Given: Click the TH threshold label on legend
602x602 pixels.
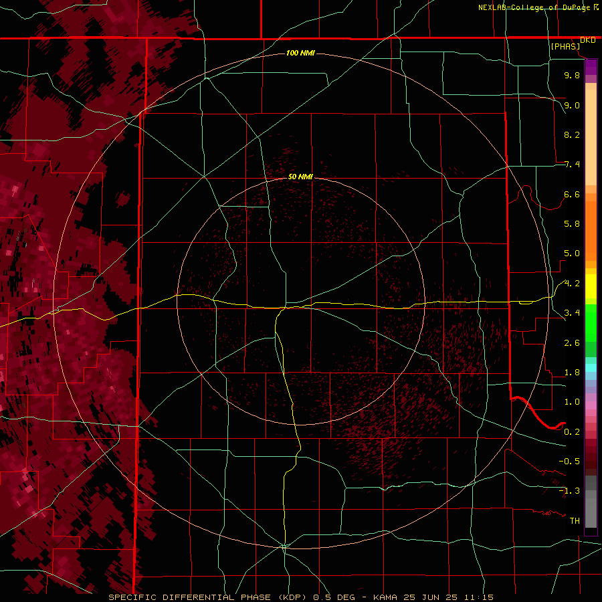Looking at the screenshot, I should tap(575, 521).
